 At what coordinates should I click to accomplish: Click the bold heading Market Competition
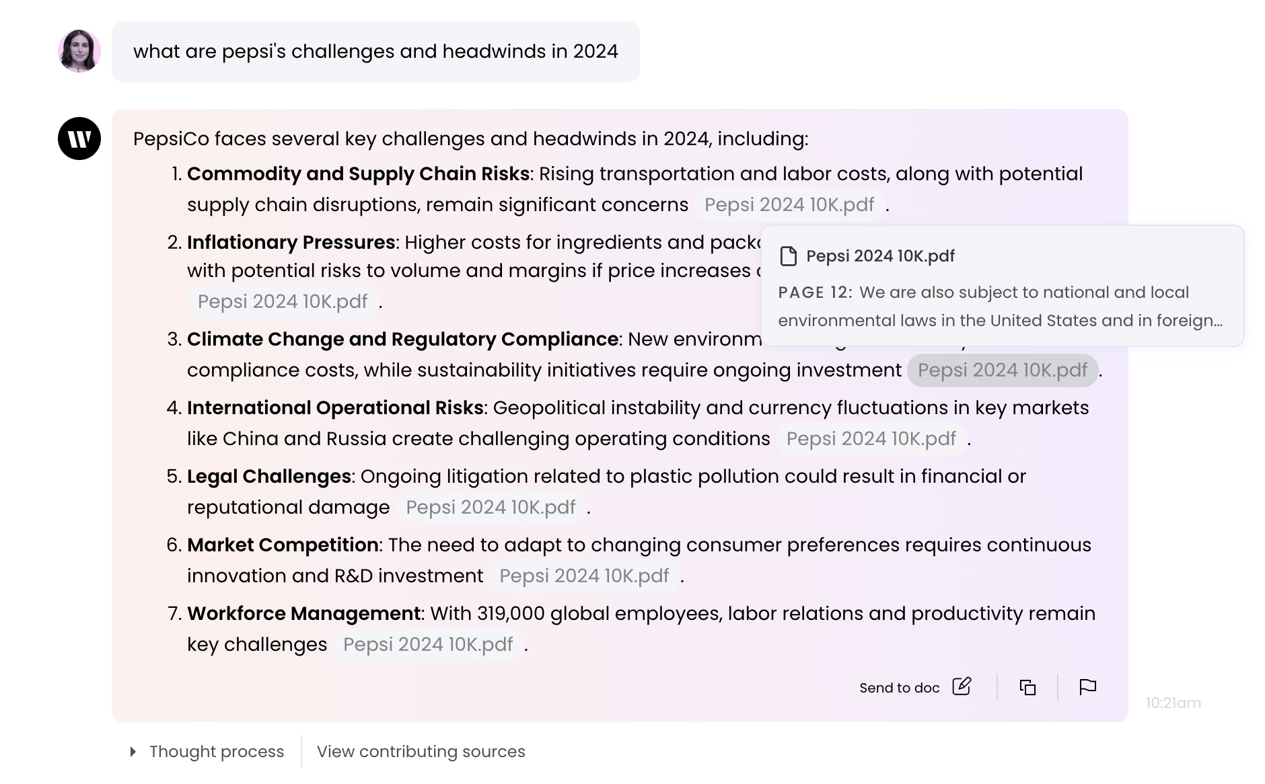[x=283, y=545]
